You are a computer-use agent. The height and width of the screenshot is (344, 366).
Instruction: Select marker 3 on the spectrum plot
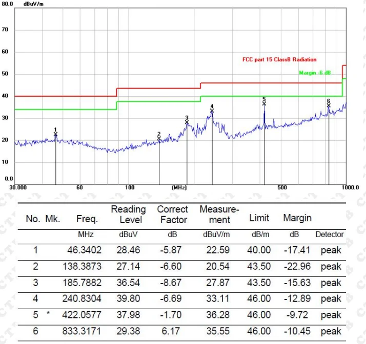[187, 122]
